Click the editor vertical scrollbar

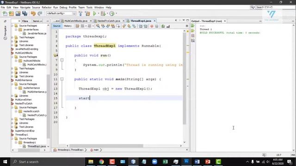click(185, 79)
